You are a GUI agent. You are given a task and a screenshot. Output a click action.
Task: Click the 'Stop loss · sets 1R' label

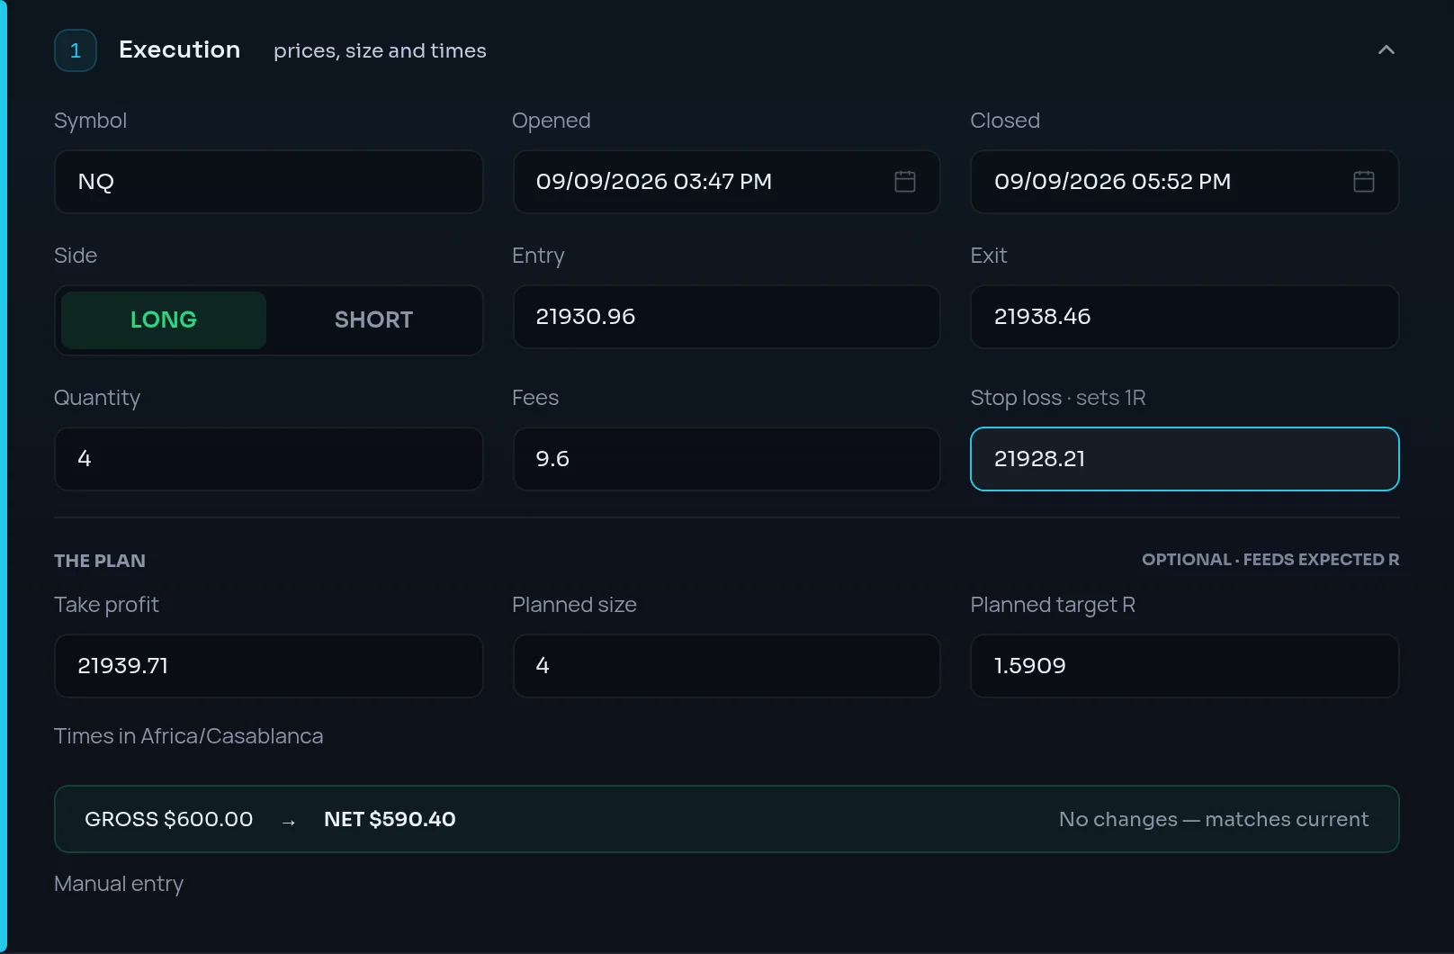tap(1058, 398)
